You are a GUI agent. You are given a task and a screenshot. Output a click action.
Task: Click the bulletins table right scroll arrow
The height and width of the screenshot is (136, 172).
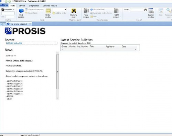135,50
